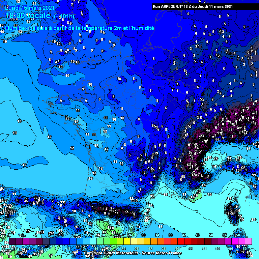Click the darkest purple swatch at the legend's left end

pyautogui.click(x=12, y=241)
